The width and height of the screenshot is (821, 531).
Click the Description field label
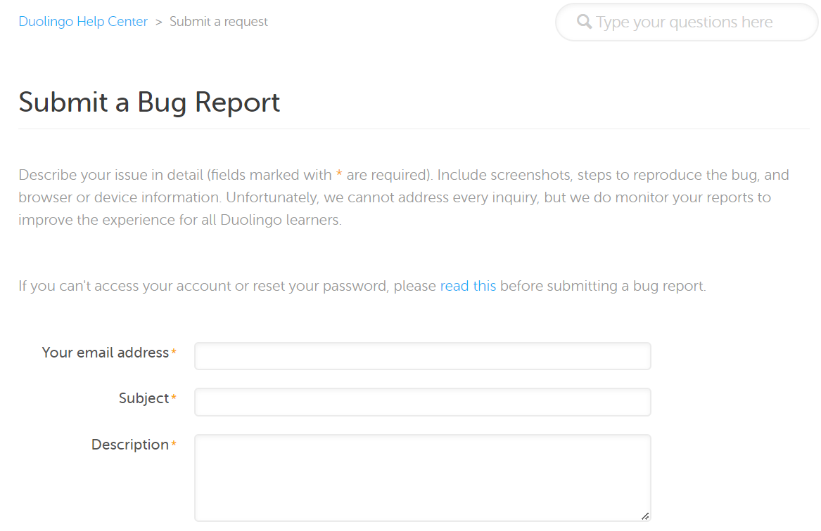pyautogui.click(x=130, y=445)
